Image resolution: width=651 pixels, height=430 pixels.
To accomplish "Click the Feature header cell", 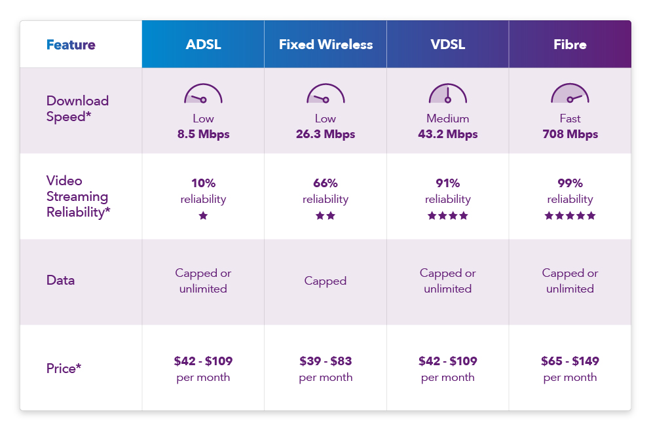I will pos(71,45).
